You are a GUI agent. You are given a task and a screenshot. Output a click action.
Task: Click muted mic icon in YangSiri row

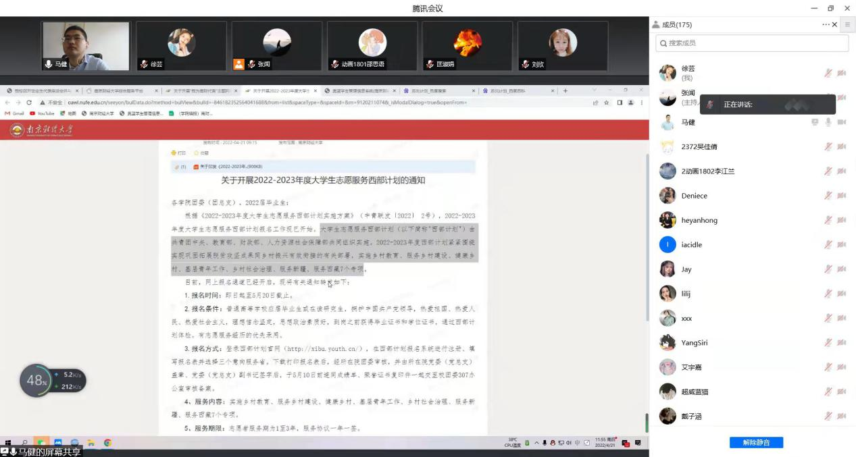[828, 342]
